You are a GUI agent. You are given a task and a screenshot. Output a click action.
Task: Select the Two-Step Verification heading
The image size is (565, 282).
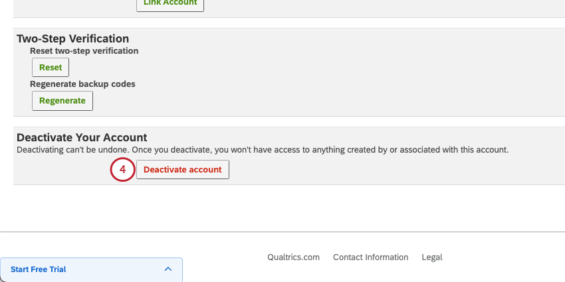[72, 39]
